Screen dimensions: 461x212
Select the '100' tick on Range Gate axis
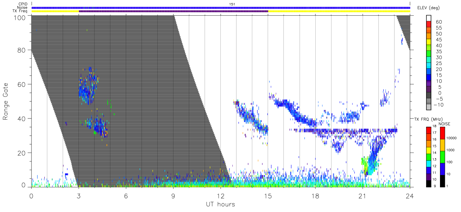coord(20,18)
